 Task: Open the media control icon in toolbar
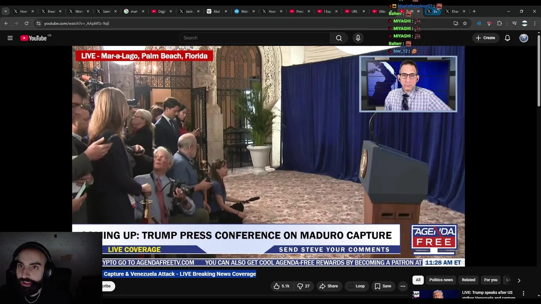click(x=514, y=23)
